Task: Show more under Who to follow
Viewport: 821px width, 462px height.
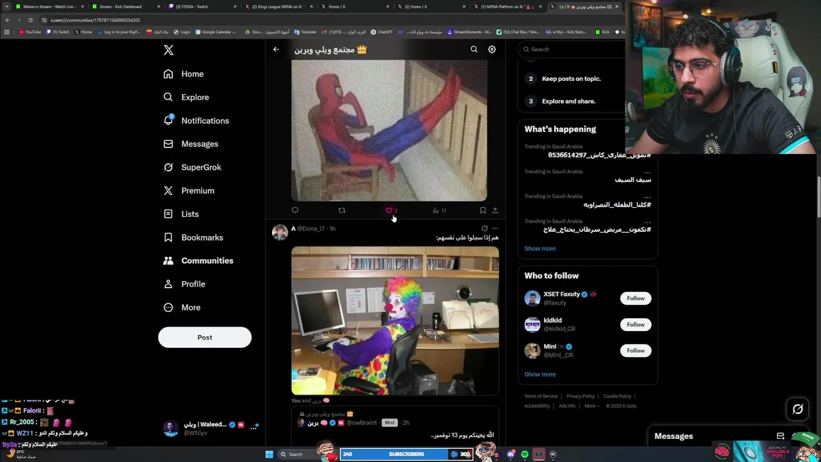Action: [540, 374]
